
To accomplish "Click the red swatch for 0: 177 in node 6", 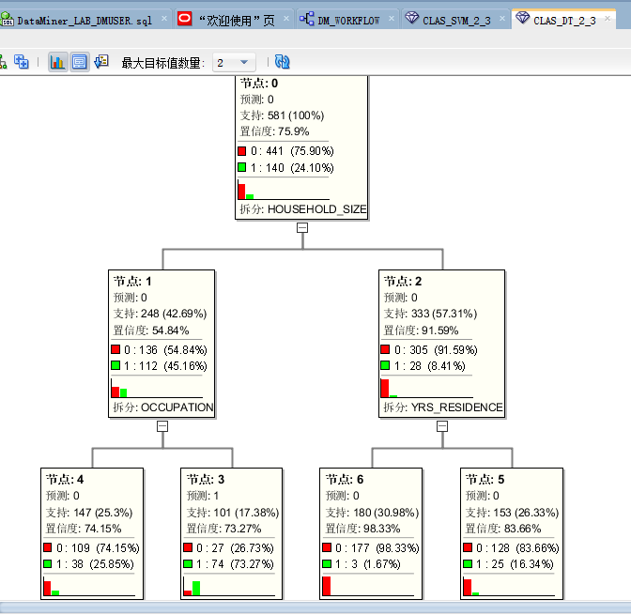I will click(x=327, y=547).
